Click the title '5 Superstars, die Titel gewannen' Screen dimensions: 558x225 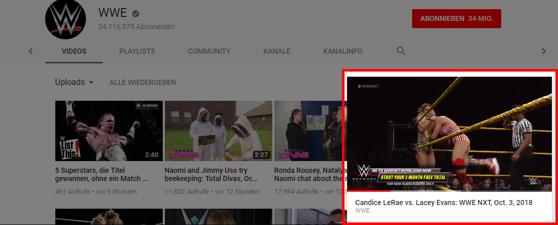101,174
